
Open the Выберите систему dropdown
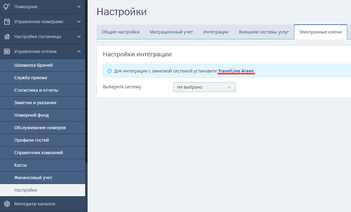pos(204,87)
